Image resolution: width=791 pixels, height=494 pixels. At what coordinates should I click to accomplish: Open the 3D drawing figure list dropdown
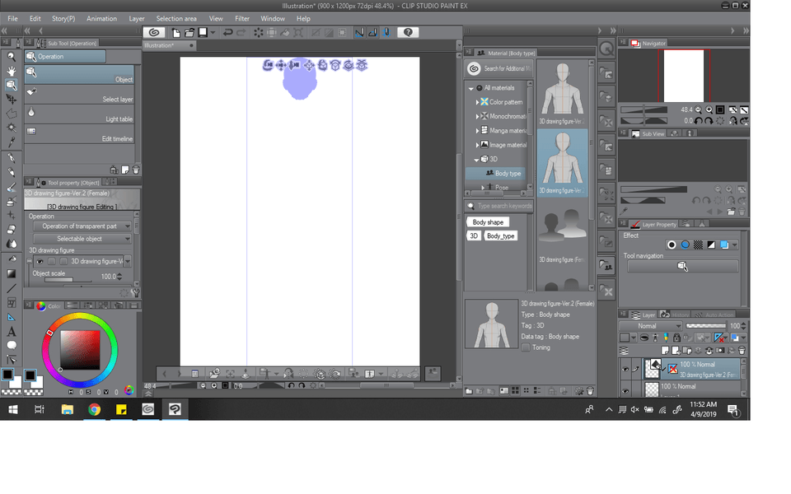click(128, 261)
